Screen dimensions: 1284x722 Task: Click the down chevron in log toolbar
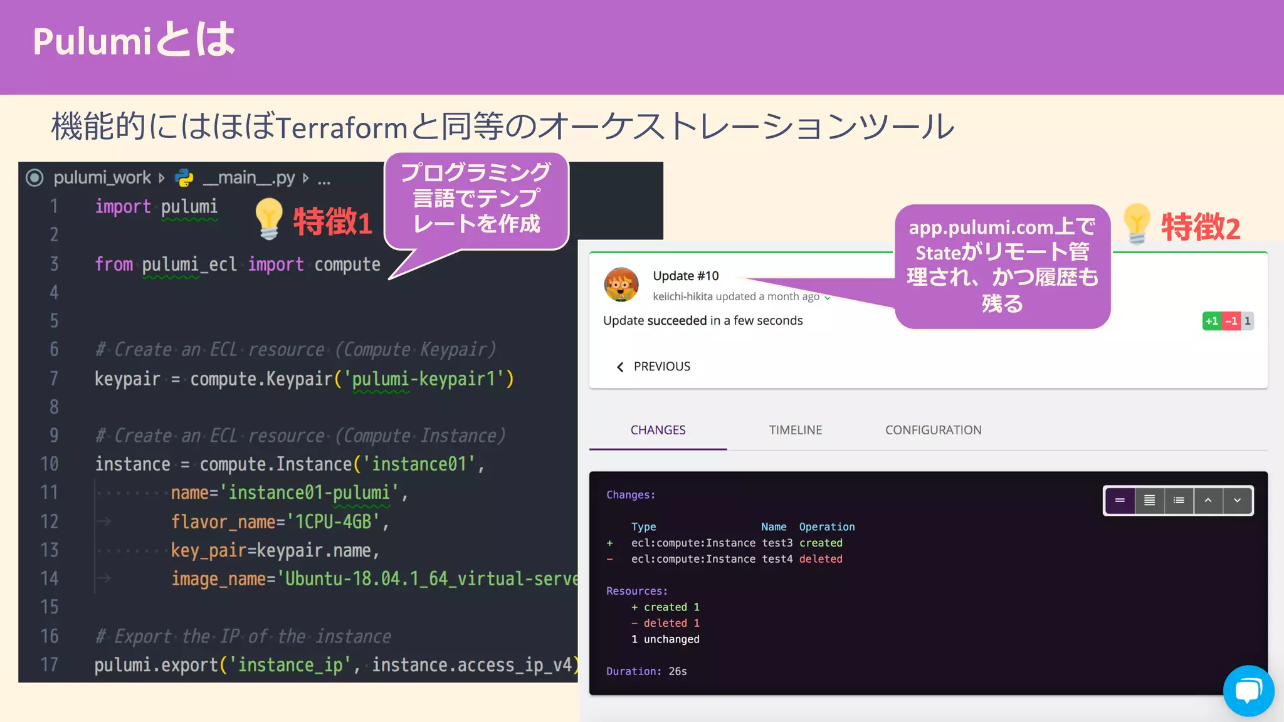(x=1238, y=500)
